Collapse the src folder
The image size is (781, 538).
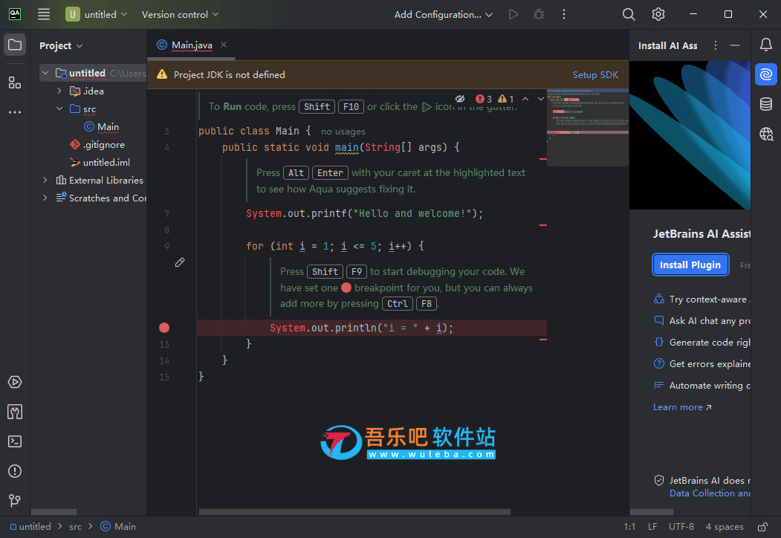(59, 108)
